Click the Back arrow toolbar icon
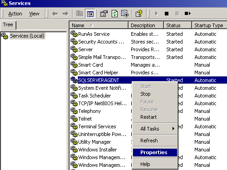The image size is (227, 170). [55, 14]
